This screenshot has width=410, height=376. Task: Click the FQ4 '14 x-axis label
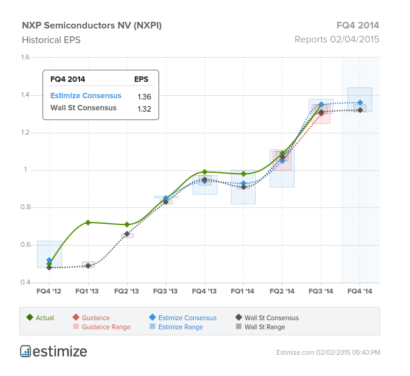[x=360, y=291]
